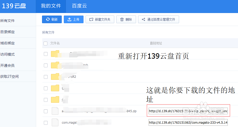Screen dimensions: 238x127
Task: Open the 百度云 tab
Action: click(x=79, y=6)
